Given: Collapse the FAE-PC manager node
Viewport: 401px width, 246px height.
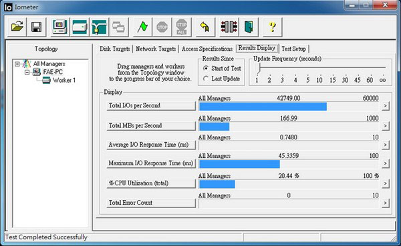Looking at the screenshot, I should [x=27, y=72].
